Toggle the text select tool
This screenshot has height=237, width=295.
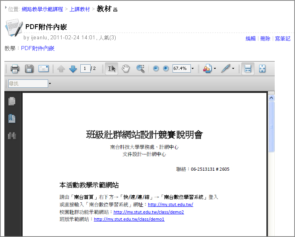point(112,69)
